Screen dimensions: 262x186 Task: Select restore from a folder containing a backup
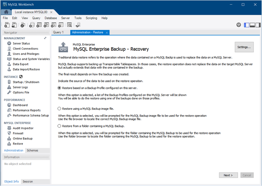point(59,126)
